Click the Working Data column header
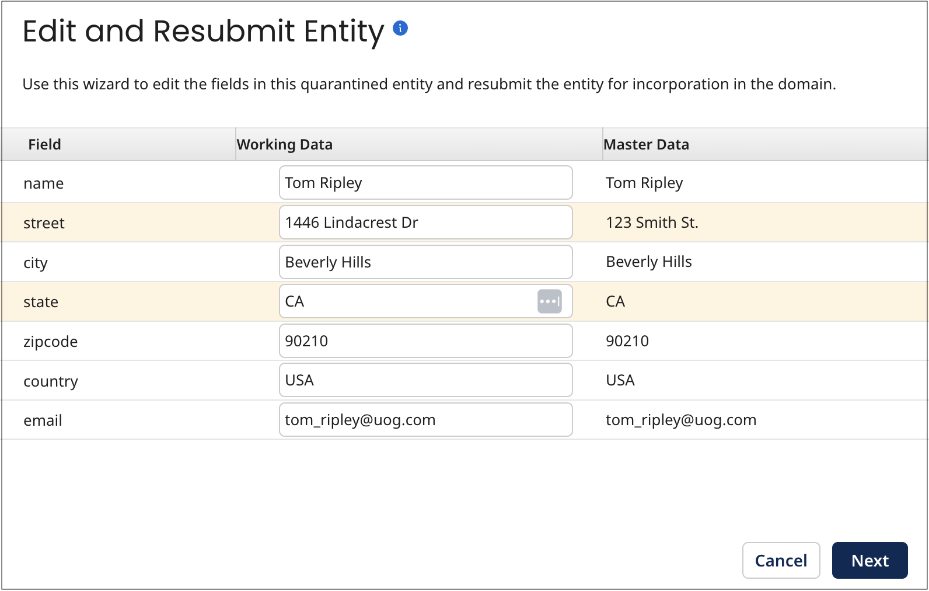 click(x=285, y=144)
